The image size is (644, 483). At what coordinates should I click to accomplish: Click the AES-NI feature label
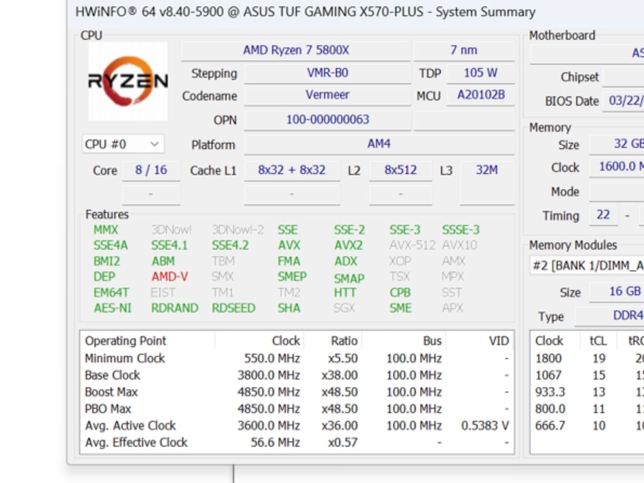(x=113, y=308)
